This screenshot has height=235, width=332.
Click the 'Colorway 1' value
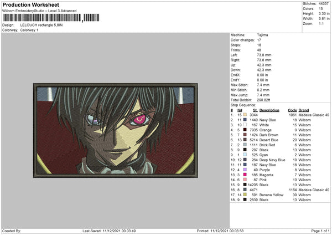[29, 30]
